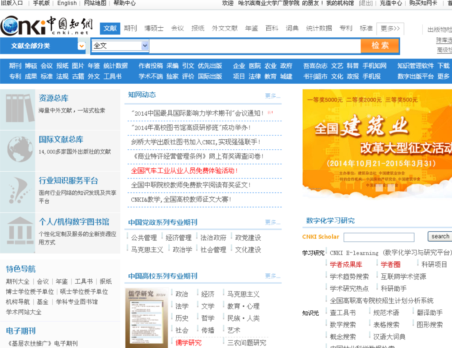
Task: Open red 儒学研究 link
Action: (x=188, y=343)
